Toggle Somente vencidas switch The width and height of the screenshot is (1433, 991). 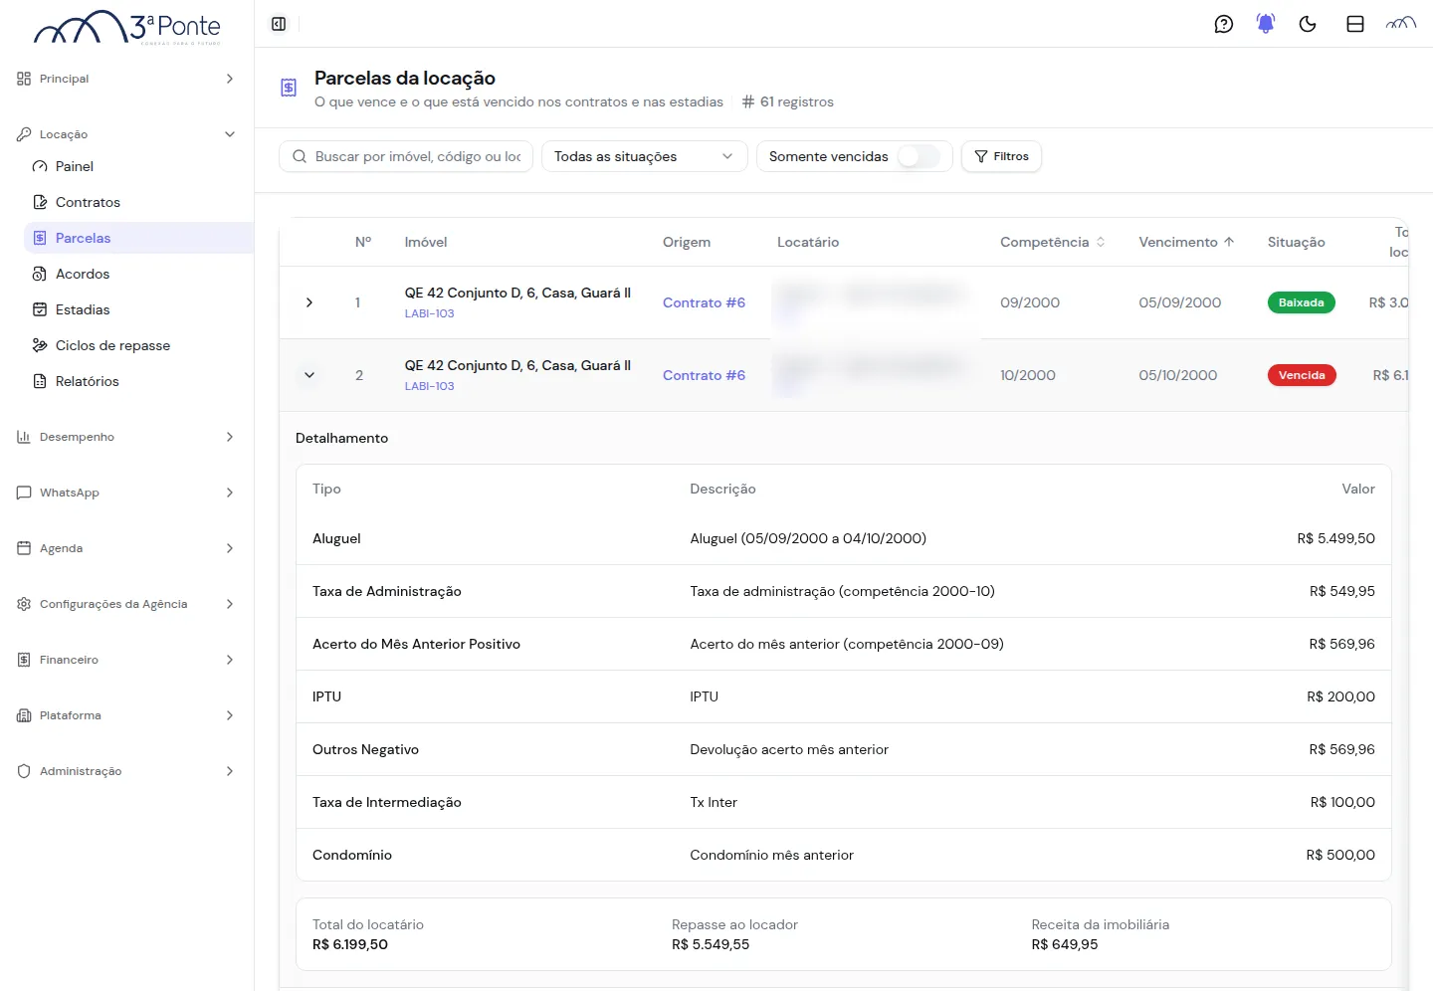pos(919,156)
